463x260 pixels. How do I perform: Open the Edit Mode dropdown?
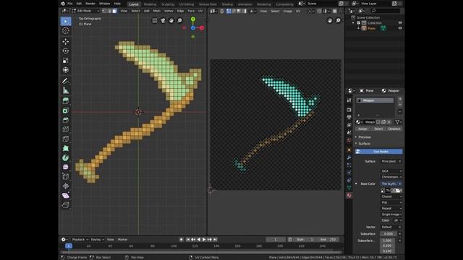click(85, 11)
